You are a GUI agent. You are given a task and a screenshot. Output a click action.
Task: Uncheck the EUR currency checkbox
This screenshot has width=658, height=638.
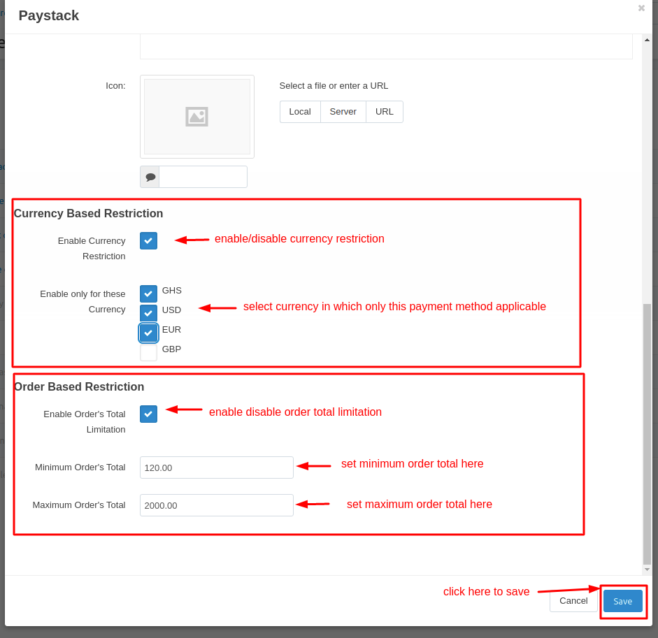[148, 333]
